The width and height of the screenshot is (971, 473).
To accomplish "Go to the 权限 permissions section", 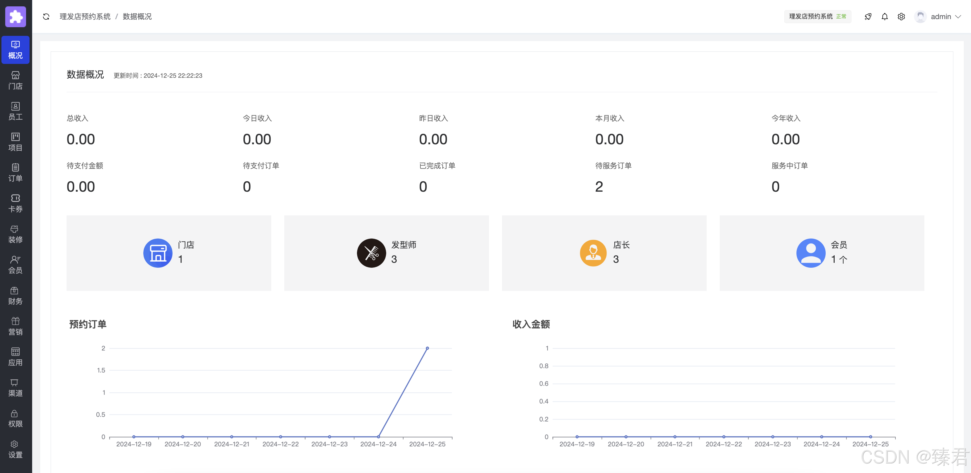I will (x=15, y=418).
